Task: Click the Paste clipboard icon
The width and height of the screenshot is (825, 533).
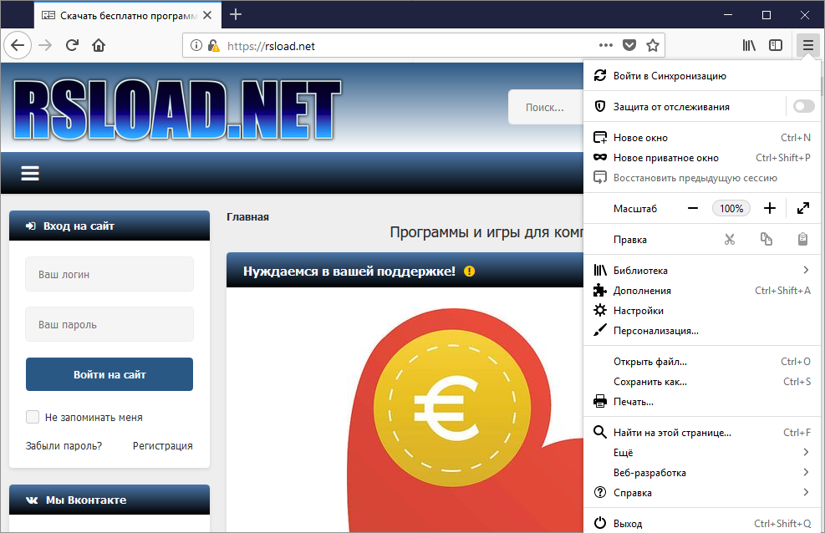Action: tap(802, 240)
